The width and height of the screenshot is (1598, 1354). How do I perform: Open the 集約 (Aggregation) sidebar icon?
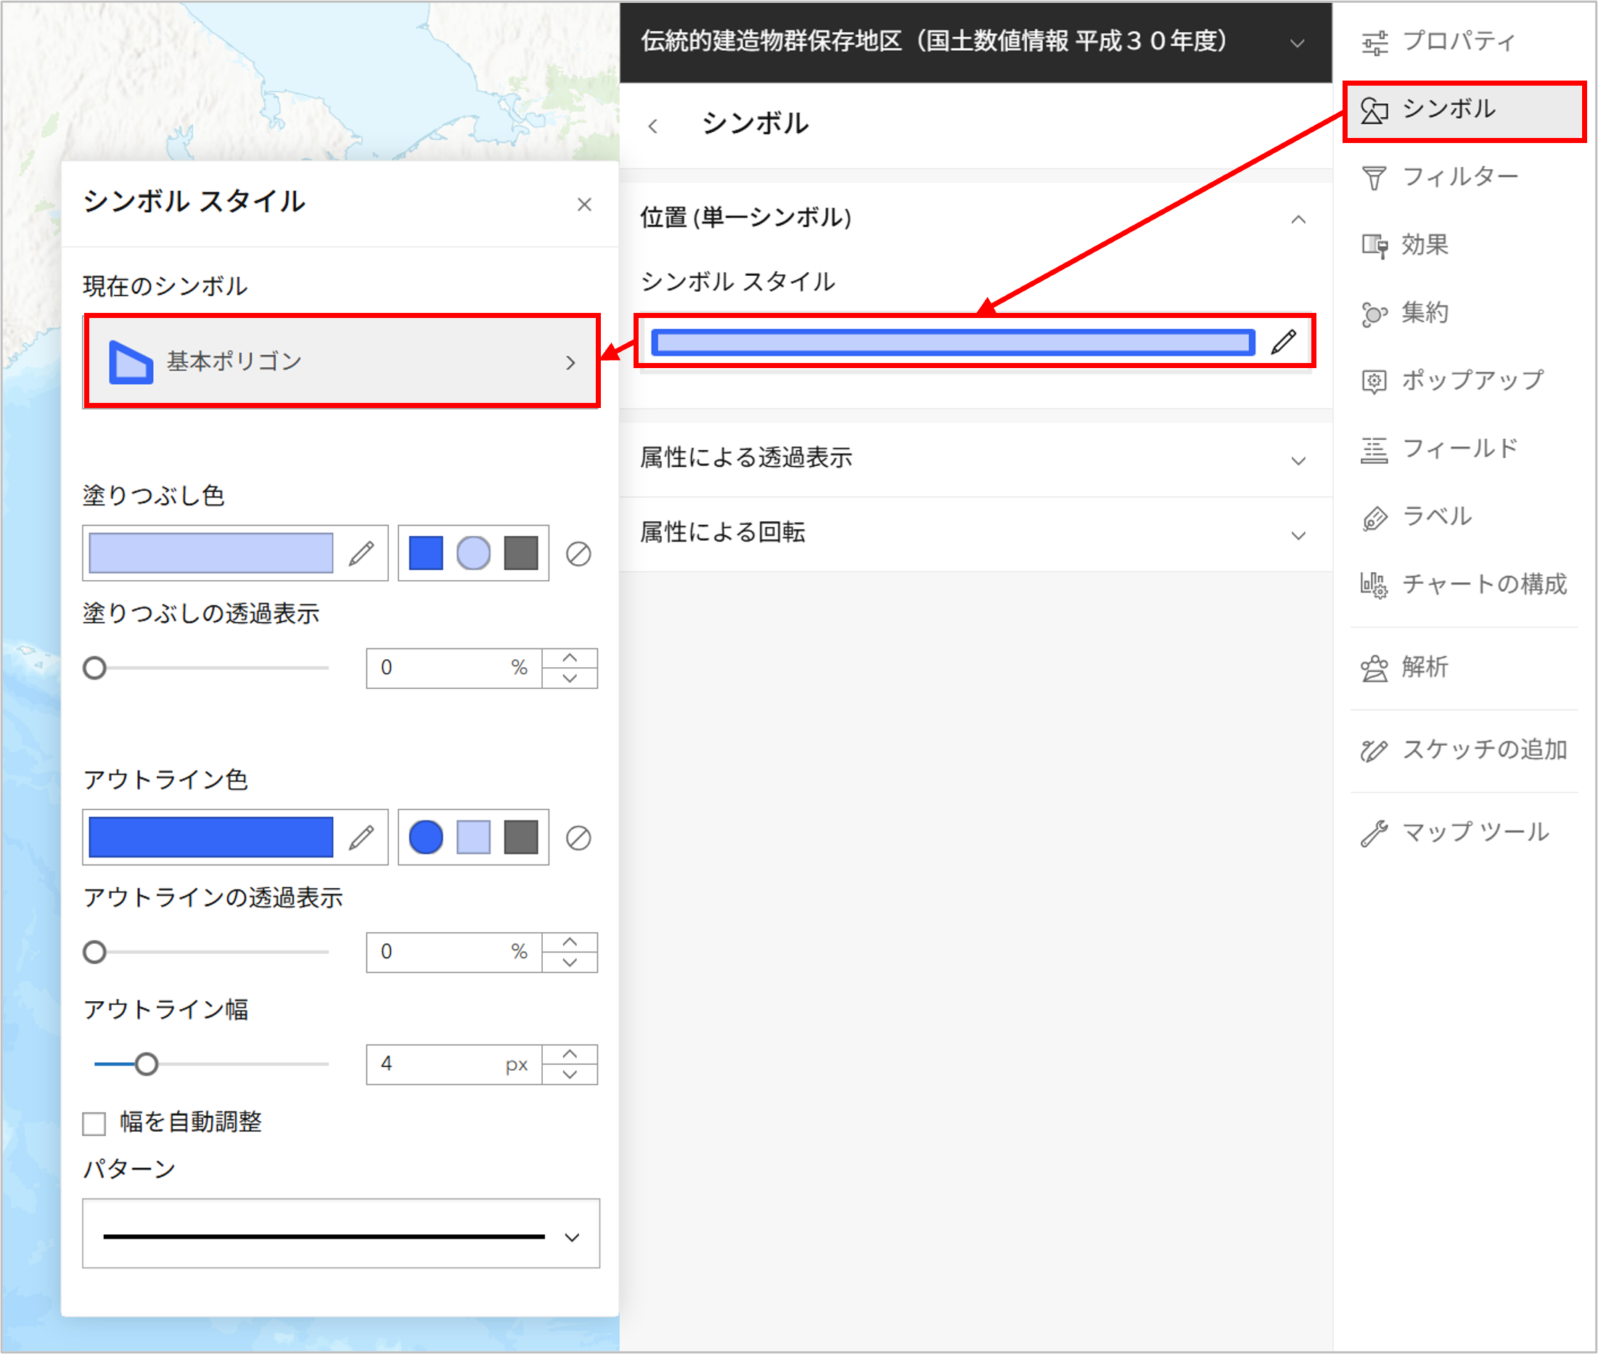(1373, 313)
